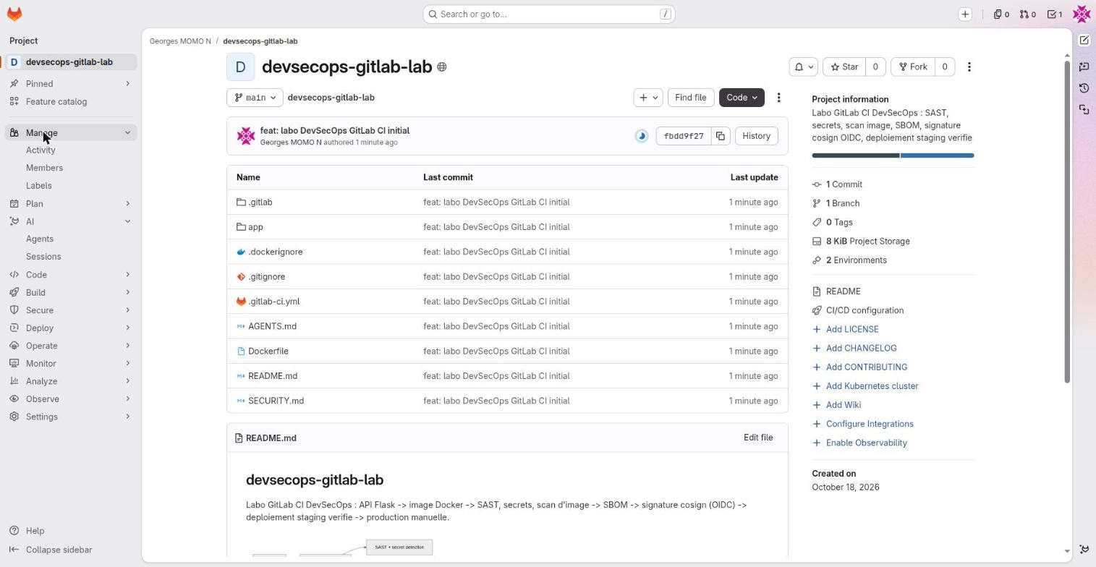Image resolution: width=1096 pixels, height=567 pixels.
Task: Open the user avatar menu
Action: click(x=1082, y=14)
